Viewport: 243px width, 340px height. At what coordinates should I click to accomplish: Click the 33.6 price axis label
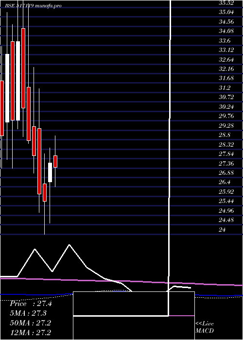(x=225, y=41)
